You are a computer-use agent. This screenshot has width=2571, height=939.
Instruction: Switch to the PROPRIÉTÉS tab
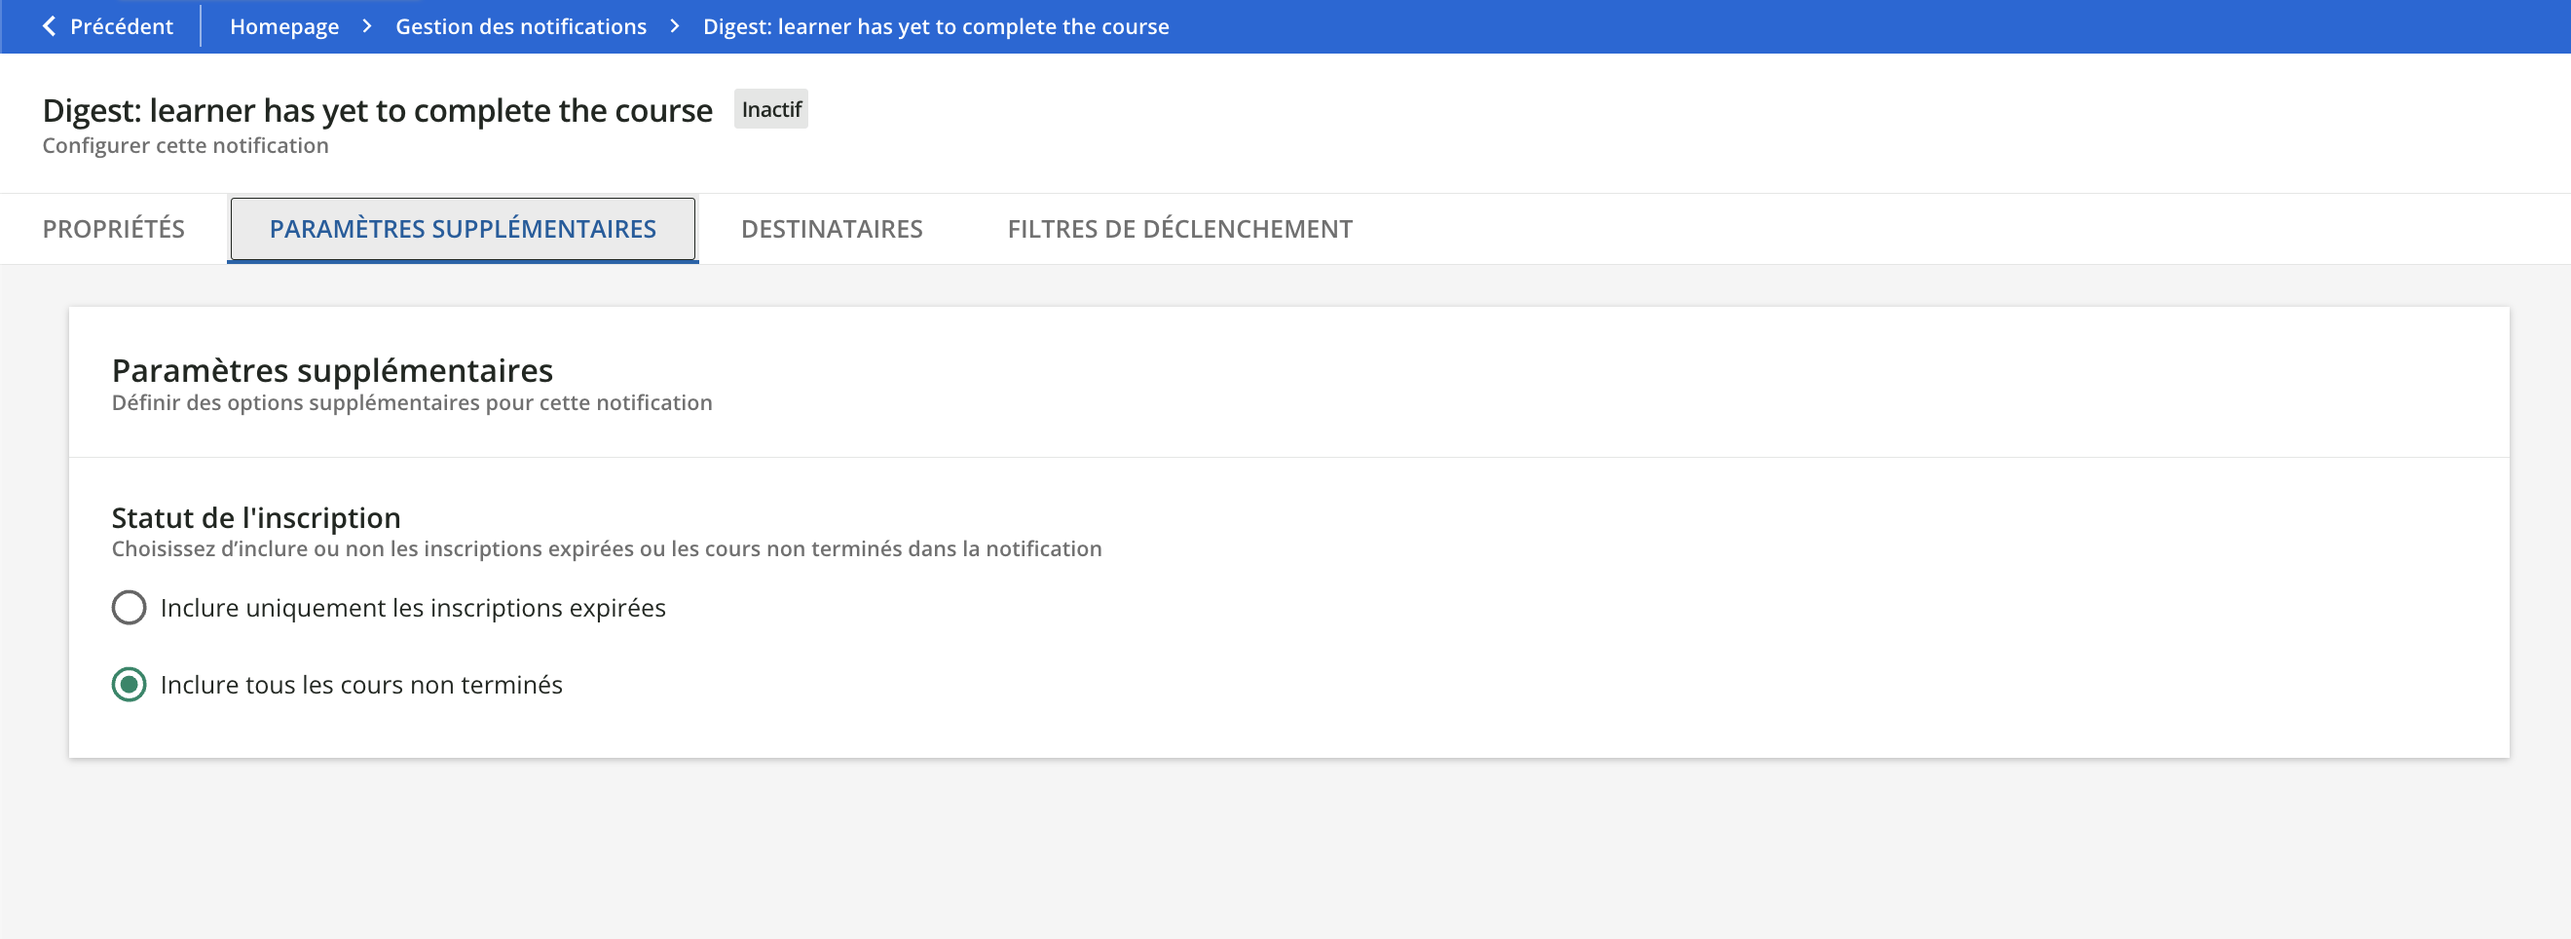[x=113, y=229]
